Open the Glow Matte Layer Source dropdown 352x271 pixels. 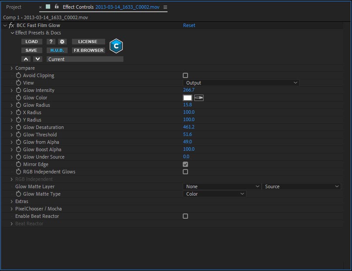pyautogui.click(x=301, y=186)
